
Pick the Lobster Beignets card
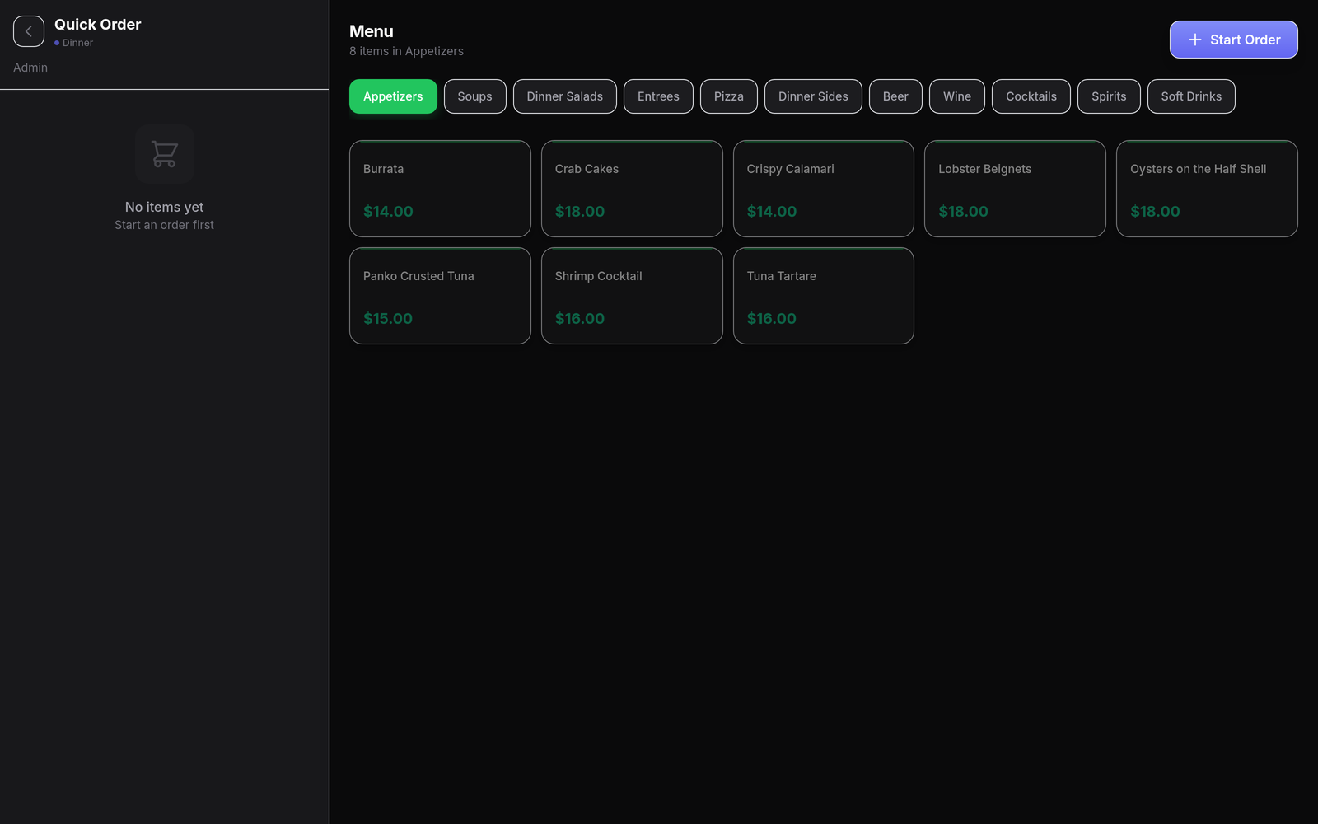(x=1015, y=189)
